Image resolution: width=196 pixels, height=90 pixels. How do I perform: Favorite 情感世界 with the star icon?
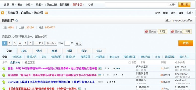(x=17, y=21)
